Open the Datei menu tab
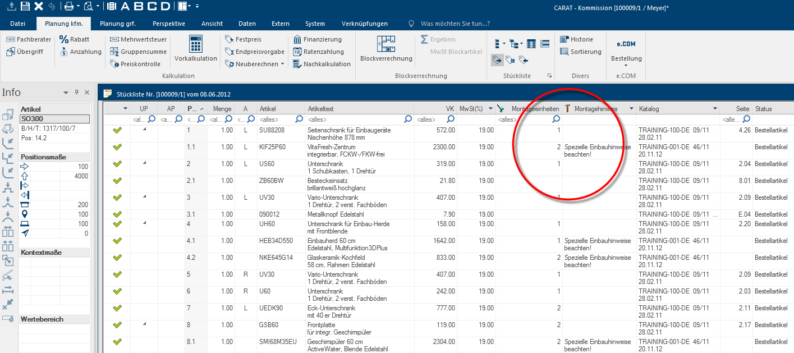The width and height of the screenshot is (794, 353). (x=18, y=24)
